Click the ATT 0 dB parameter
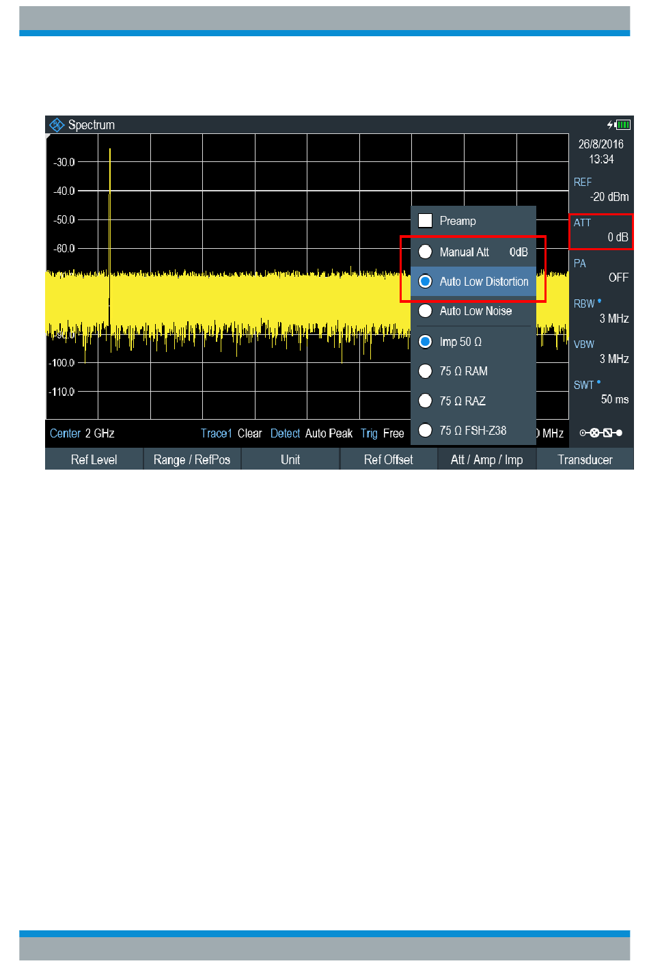The image size is (649, 970). coord(601,230)
